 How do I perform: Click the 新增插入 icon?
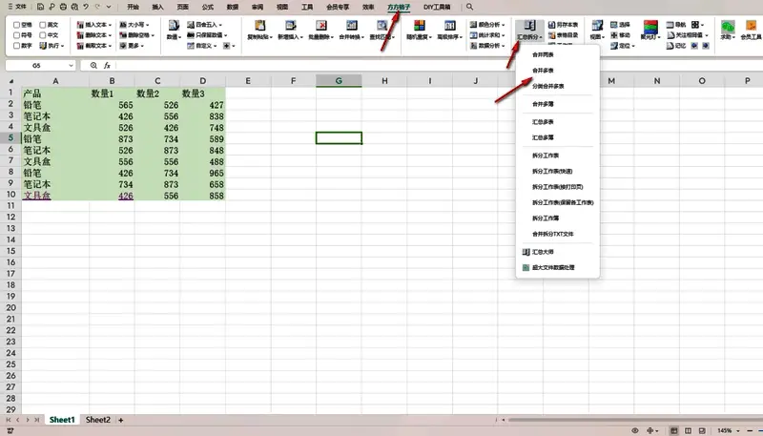(x=290, y=24)
